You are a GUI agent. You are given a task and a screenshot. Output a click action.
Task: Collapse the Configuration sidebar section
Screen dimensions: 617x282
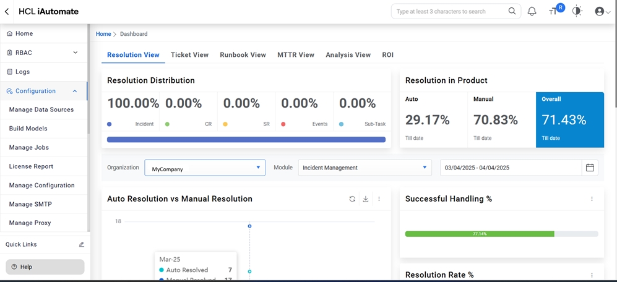75,91
